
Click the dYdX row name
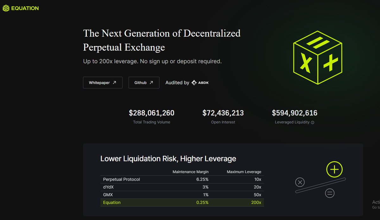(108, 187)
